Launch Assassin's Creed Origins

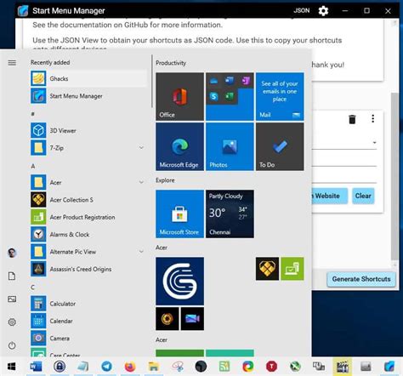click(88, 269)
